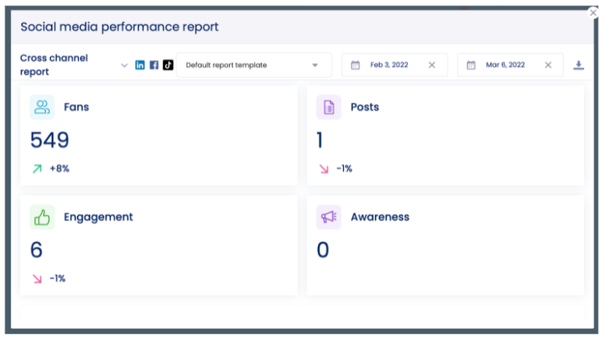Clear the Mar 6, 2022 end date
The image size is (604, 338).
point(548,65)
